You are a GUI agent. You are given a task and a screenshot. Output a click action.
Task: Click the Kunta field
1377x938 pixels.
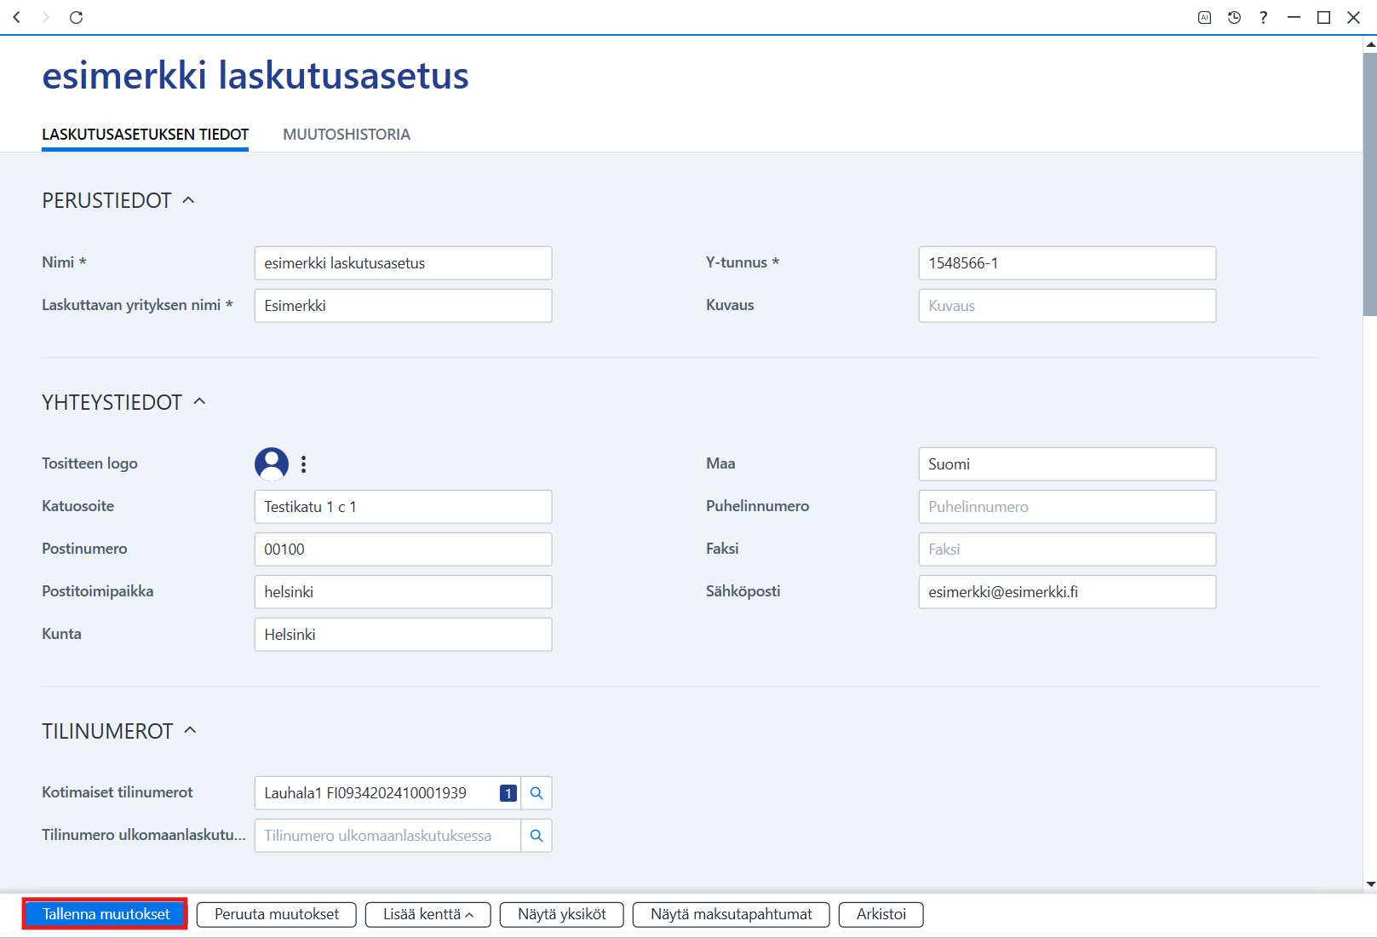404,635
